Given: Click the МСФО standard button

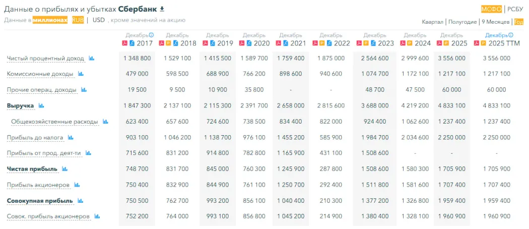Looking at the screenshot, I should click(x=491, y=9).
